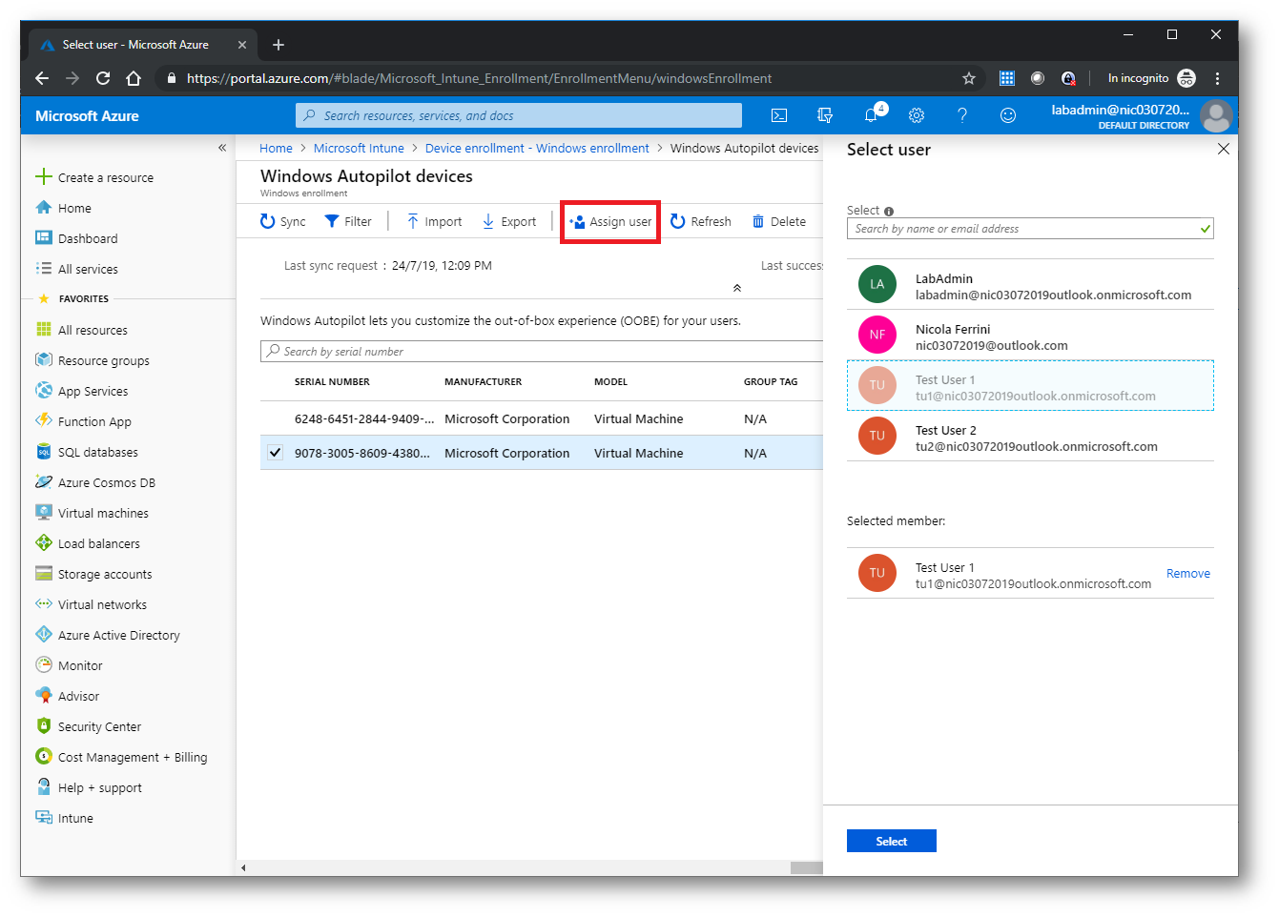Select device row 6248-6451-2844-9409
Viewport: 1279px width, 917px height.
click(x=542, y=418)
